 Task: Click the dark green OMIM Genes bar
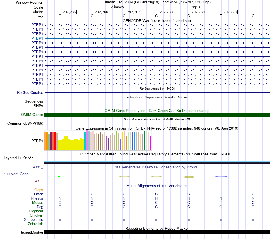coord(157,115)
